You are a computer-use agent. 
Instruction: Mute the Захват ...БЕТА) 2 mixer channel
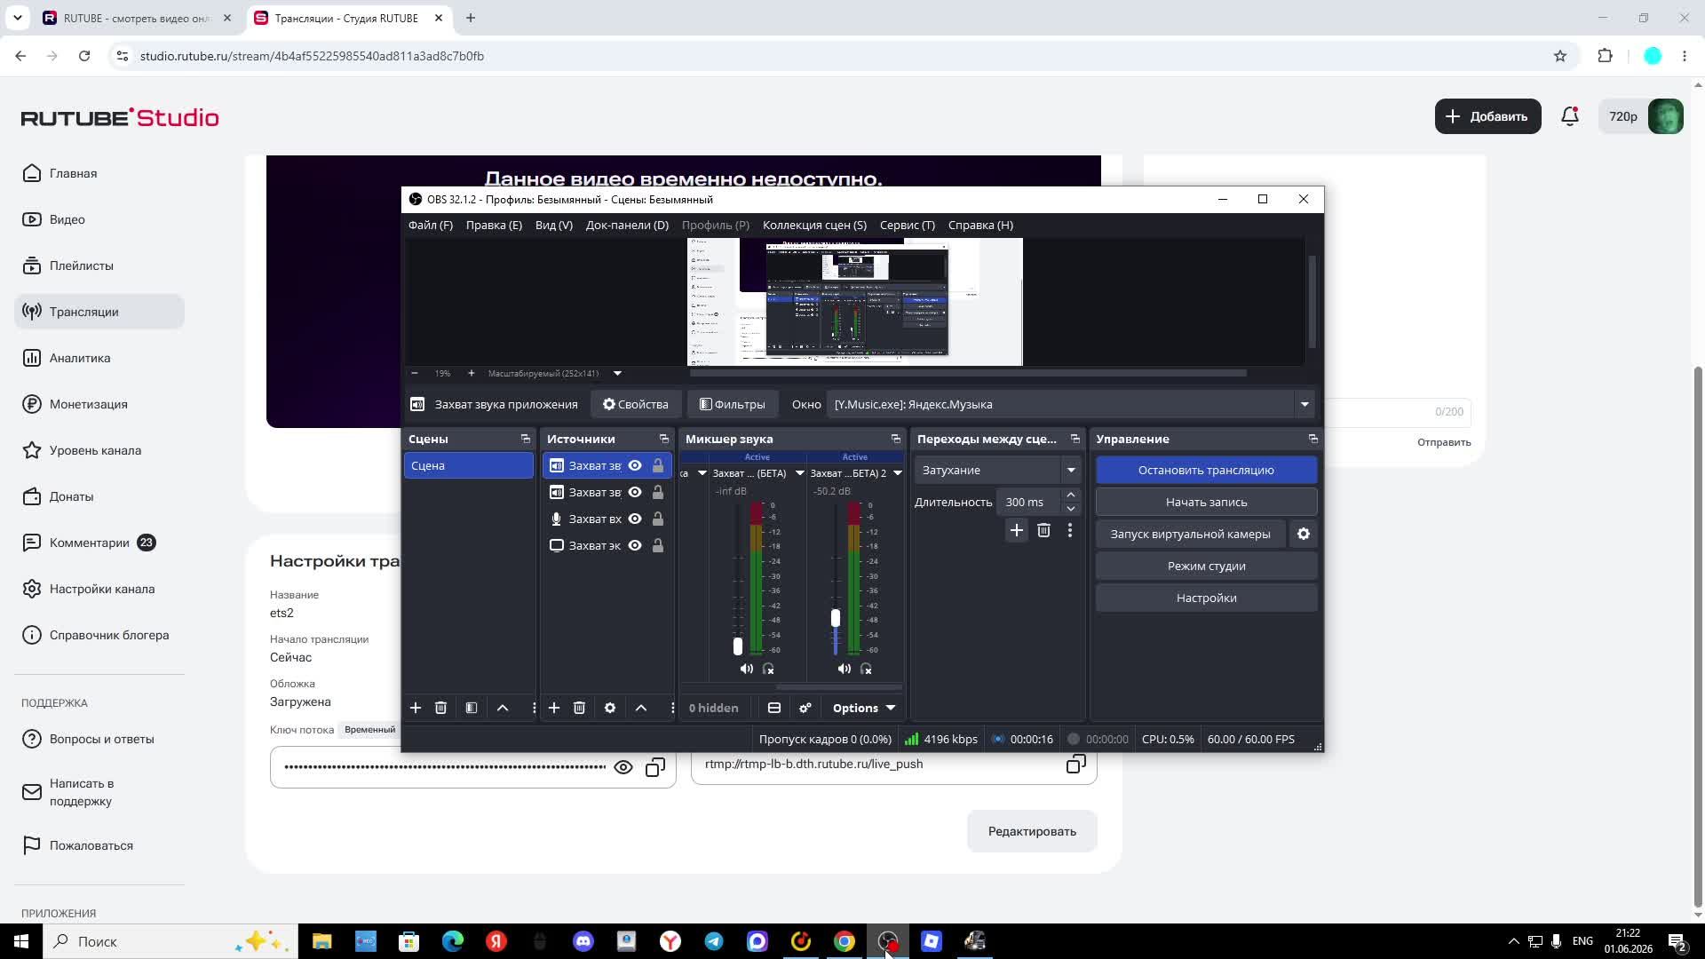(x=845, y=669)
